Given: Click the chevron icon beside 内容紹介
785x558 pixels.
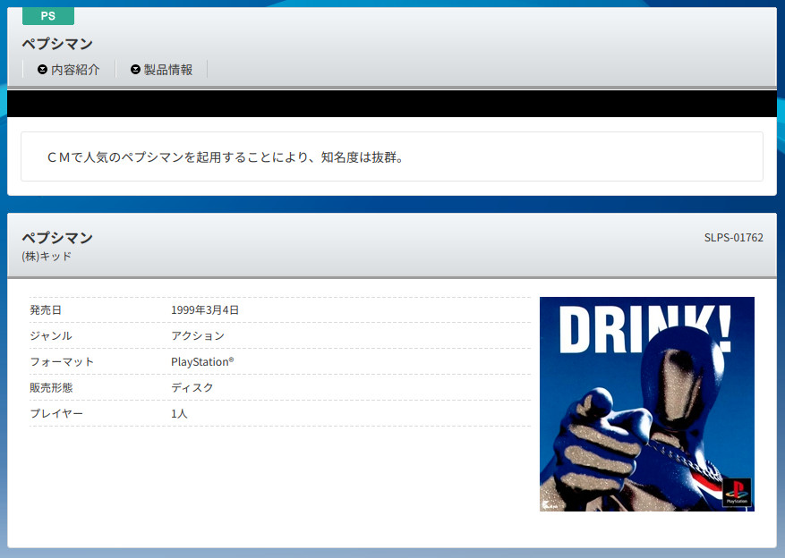Looking at the screenshot, I should 42,70.
